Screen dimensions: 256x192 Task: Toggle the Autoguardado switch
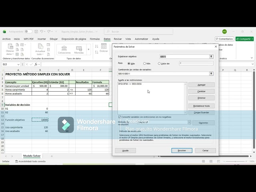pyautogui.click(x=28, y=32)
